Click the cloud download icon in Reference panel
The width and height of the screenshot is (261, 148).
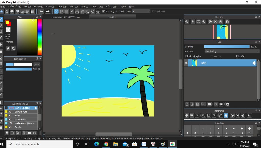click(187, 115)
